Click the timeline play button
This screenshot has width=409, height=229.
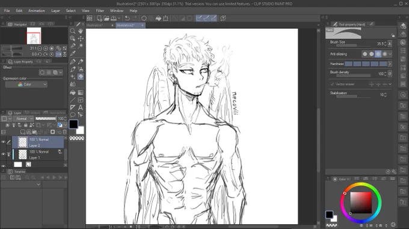pos(54,177)
